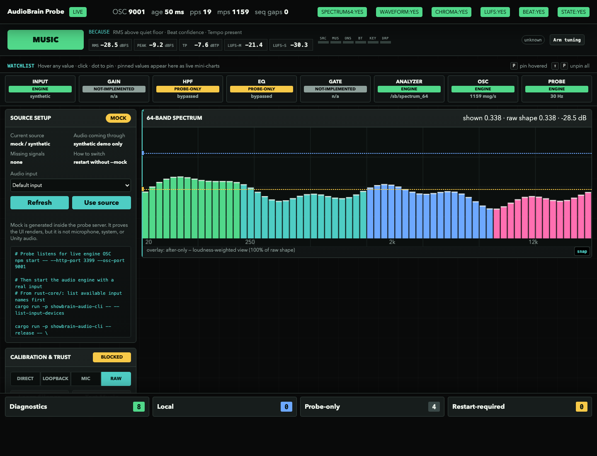Click the P pin hovered key hint
Viewport: 597px width, 456px height.
pos(514,65)
